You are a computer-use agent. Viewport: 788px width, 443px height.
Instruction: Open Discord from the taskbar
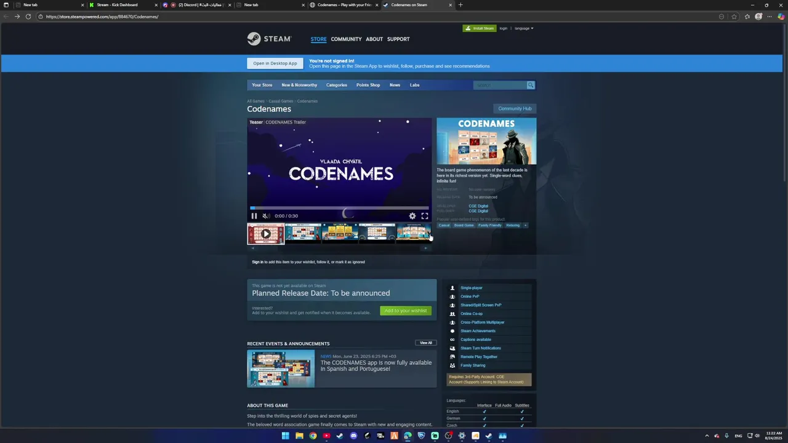pyautogui.click(x=353, y=436)
